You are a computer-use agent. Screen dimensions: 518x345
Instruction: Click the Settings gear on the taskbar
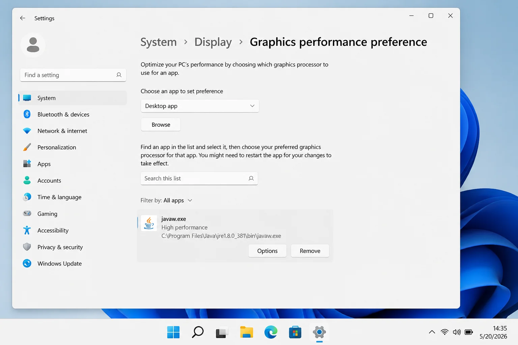point(319,332)
